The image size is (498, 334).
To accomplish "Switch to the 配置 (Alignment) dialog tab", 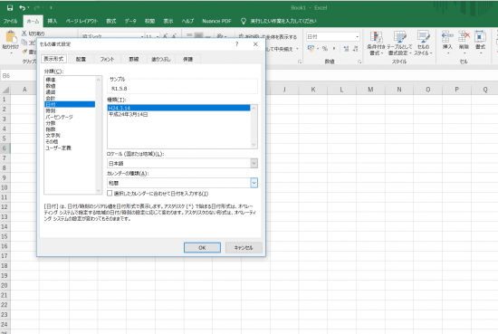I will click(81, 59).
